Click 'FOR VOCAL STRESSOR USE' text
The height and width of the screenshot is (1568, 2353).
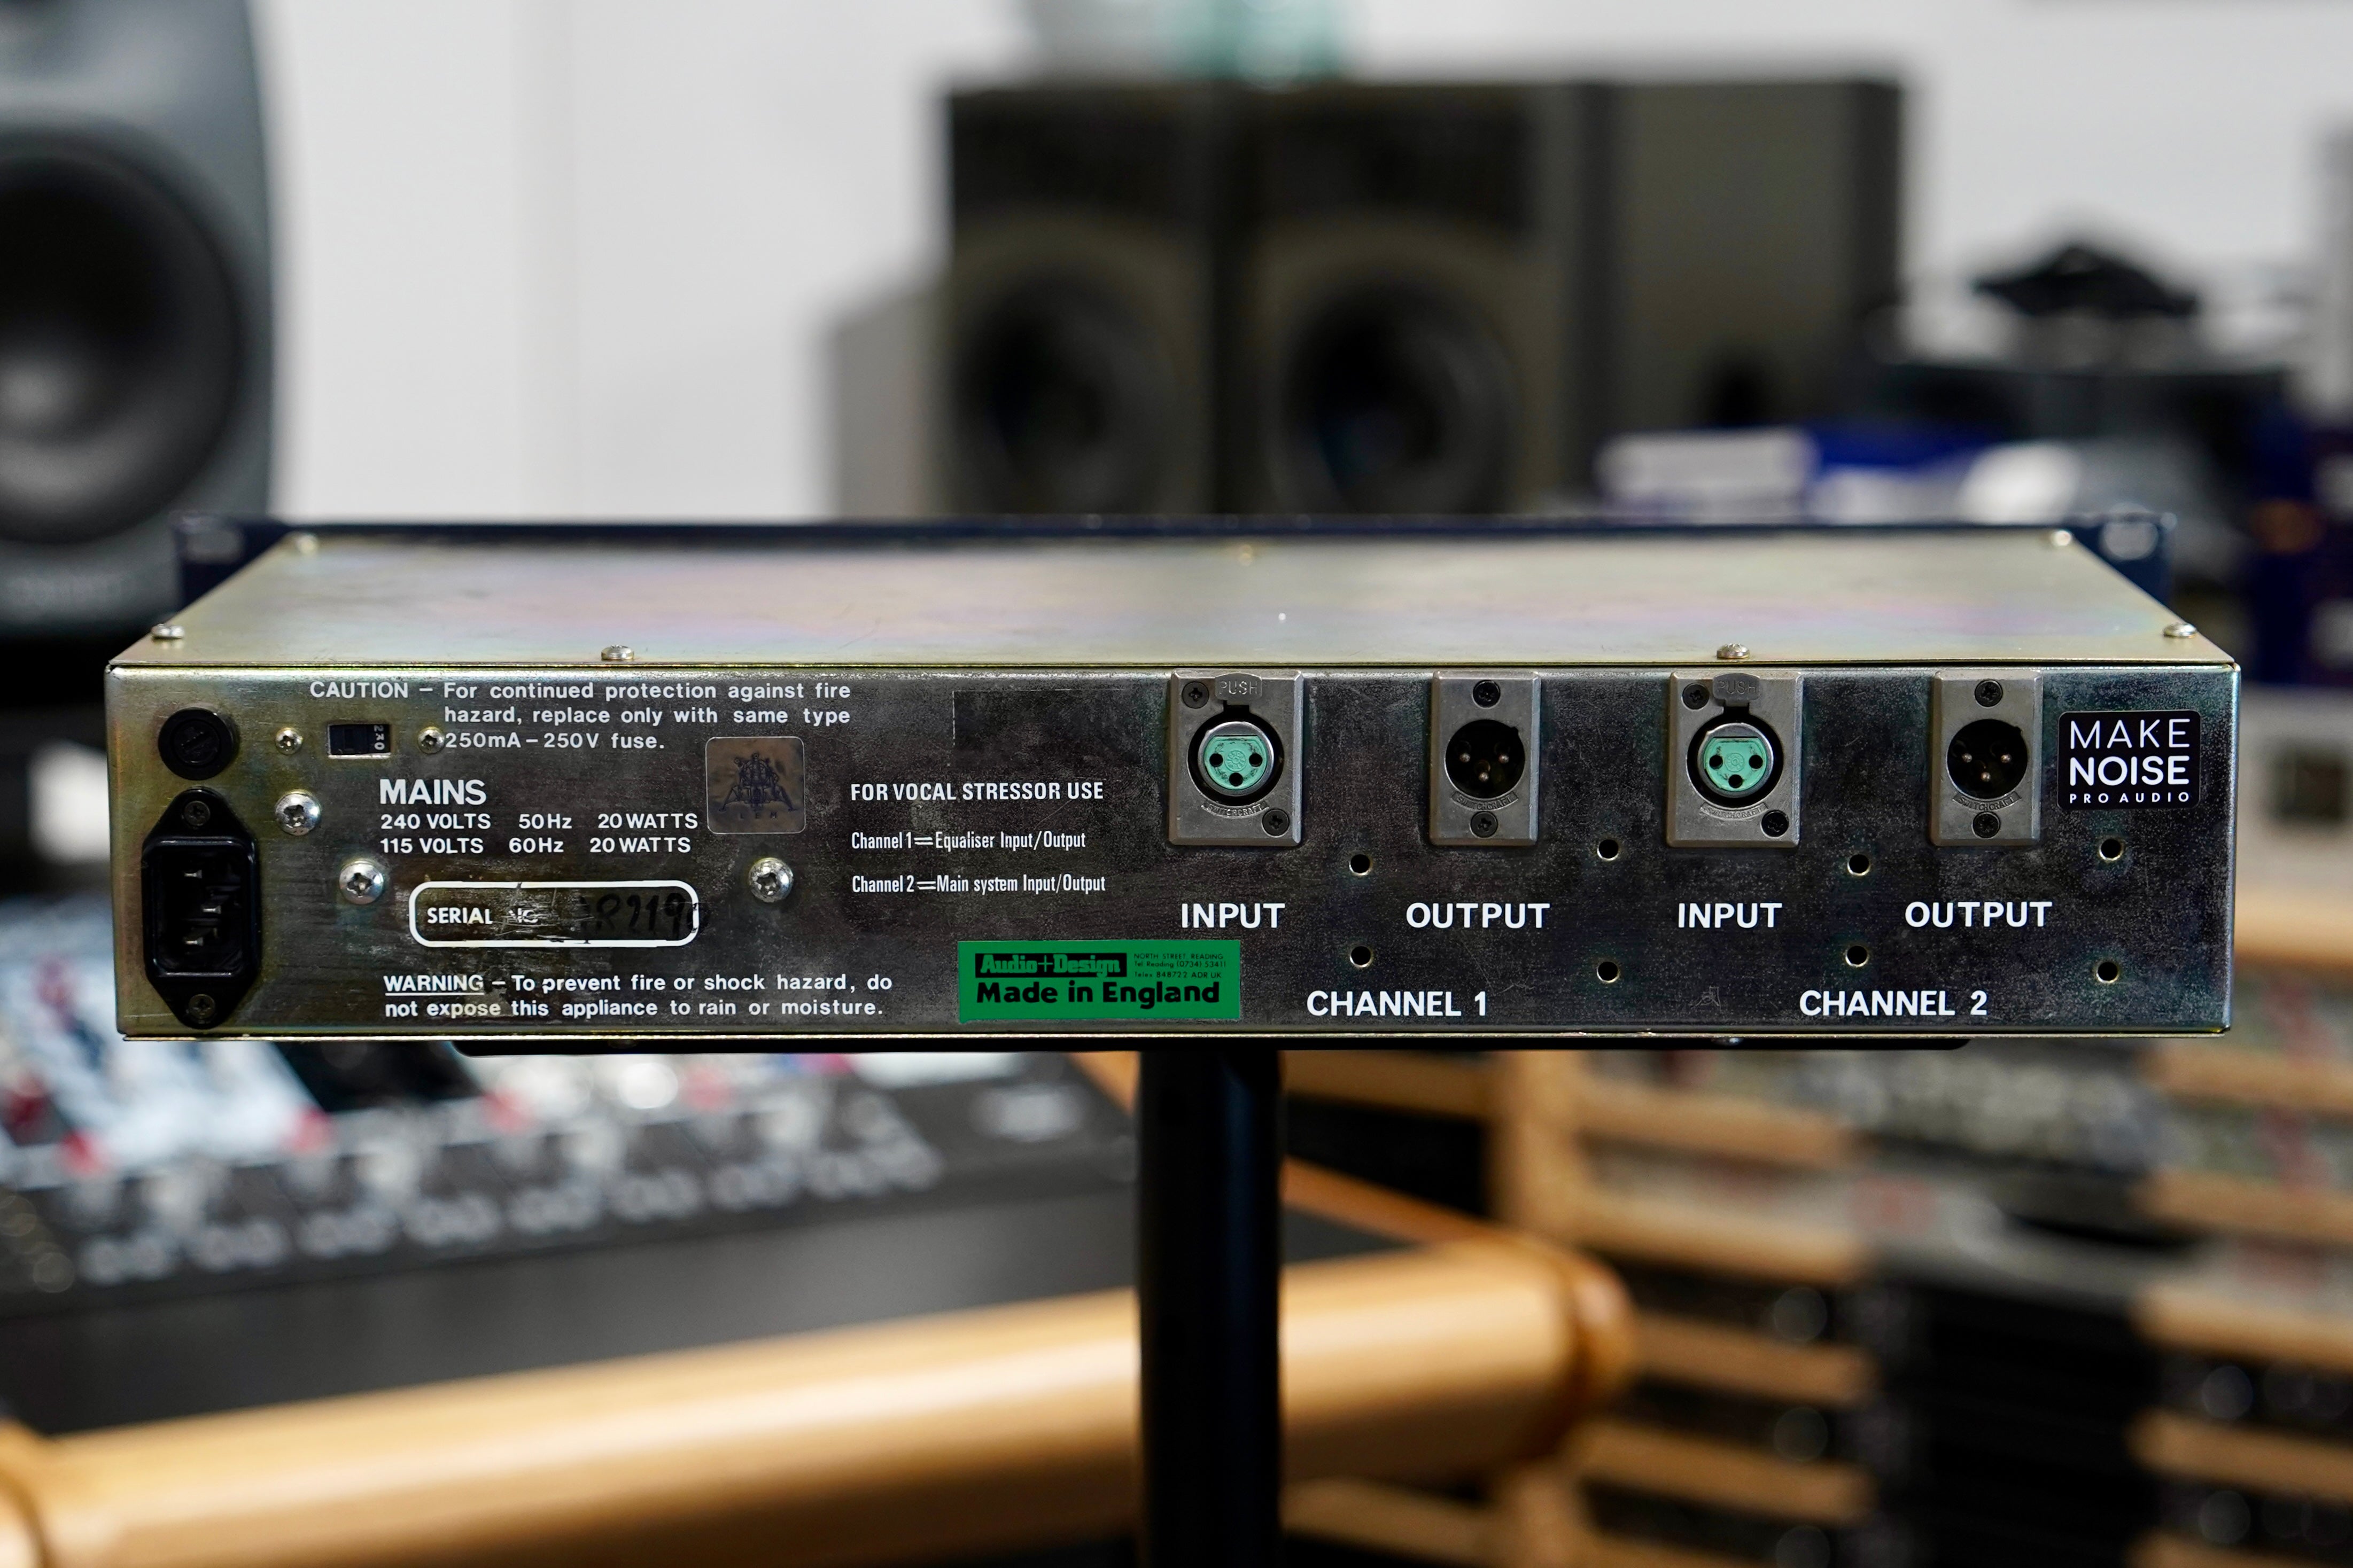click(977, 791)
